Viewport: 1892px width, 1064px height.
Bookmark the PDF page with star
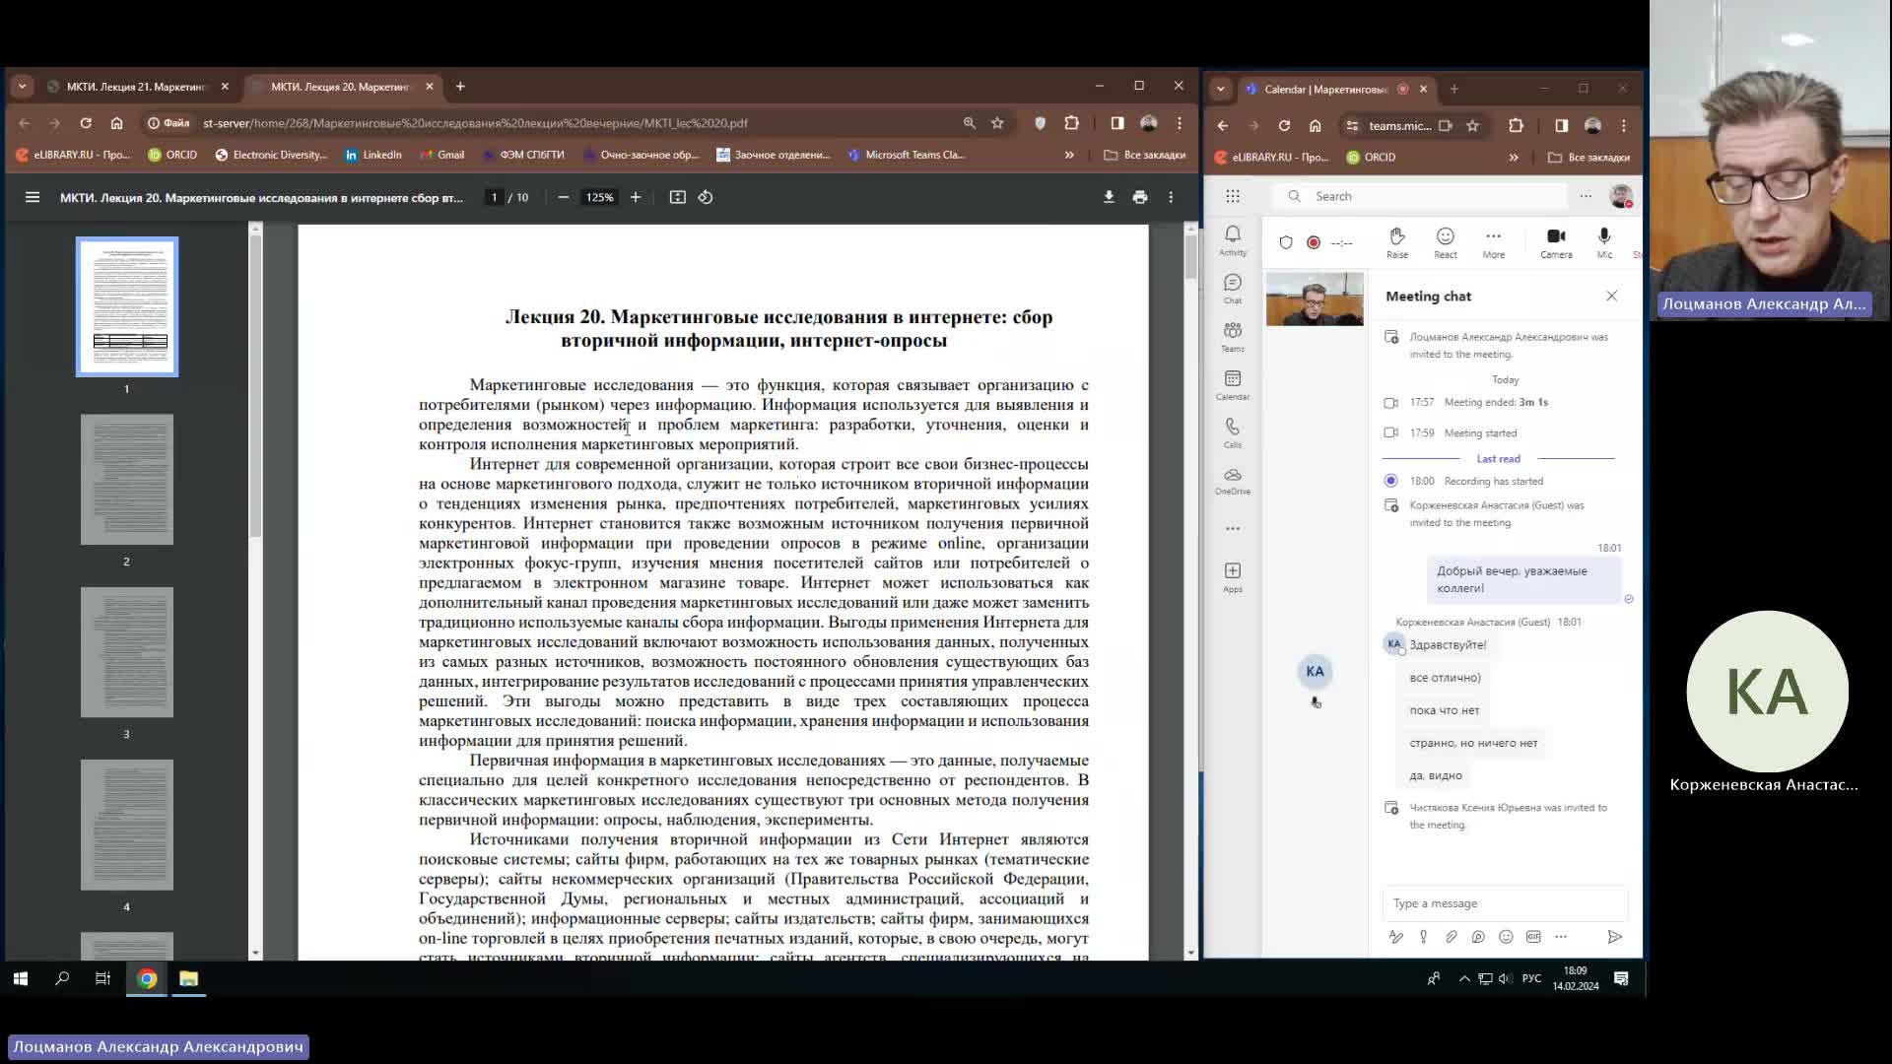tap(997, 123)
